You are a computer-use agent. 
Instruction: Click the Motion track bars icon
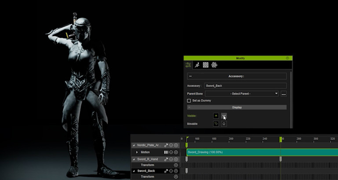[x=166, y=152]
